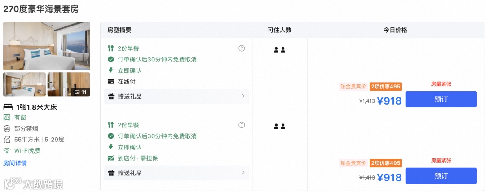Click the Wi-Fi icon beside Wi-Fi免费
This screenshot has width=485, height=193.
(7, 151)
